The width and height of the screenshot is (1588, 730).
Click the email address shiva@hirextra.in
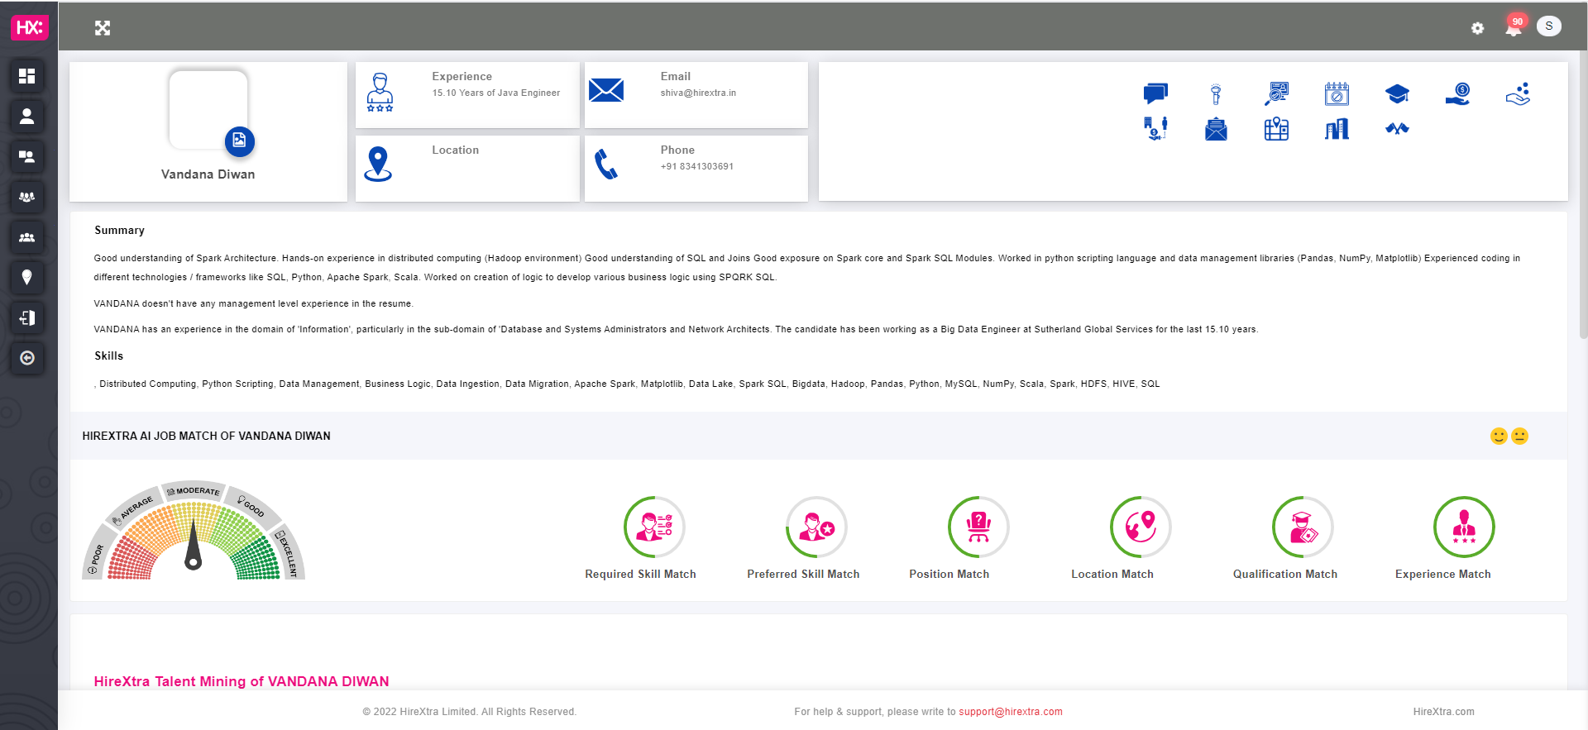tap(698, 93)
